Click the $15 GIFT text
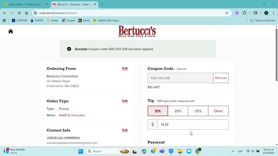Screen dimensions: 278x156 point(154,87)
